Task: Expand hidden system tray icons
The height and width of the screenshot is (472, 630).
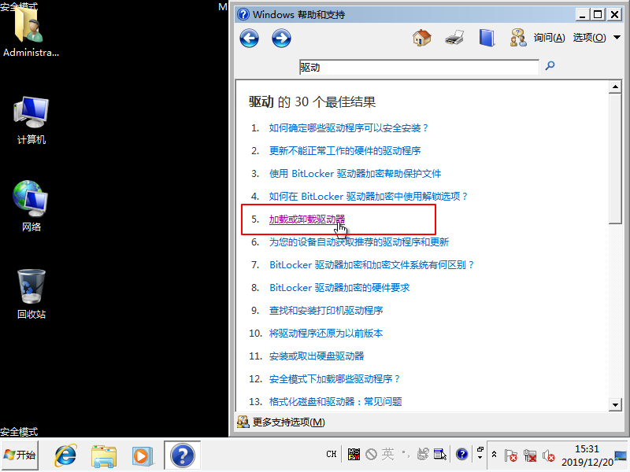Action: [x=494, y=455]
